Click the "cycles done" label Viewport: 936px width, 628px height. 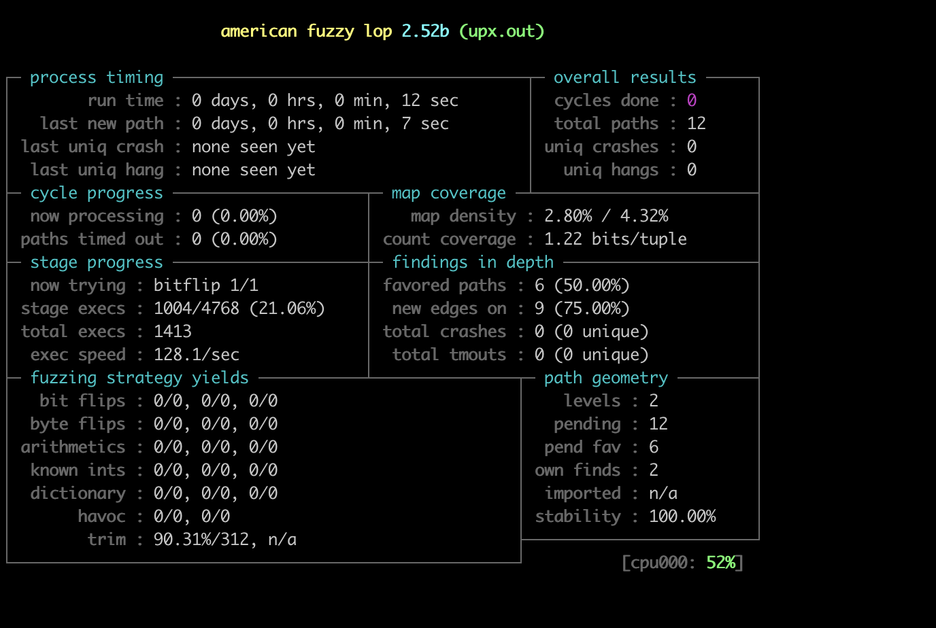click(607, 101)
